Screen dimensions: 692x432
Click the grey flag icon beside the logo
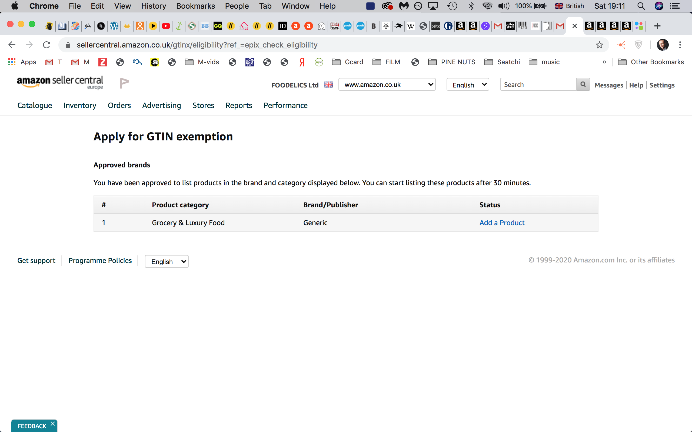click(x=124, y=83)
